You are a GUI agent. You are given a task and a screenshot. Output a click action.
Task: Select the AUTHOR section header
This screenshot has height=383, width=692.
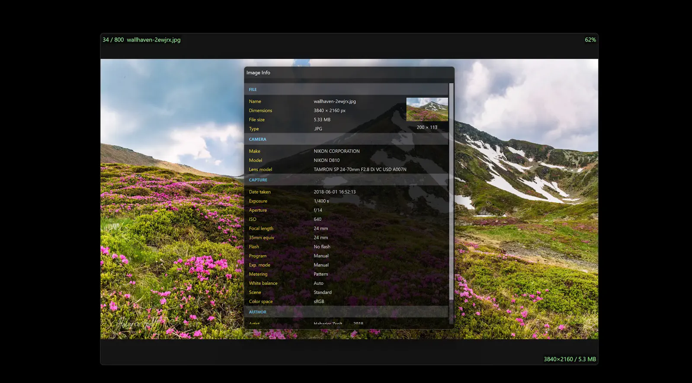(x=346, y=312)
